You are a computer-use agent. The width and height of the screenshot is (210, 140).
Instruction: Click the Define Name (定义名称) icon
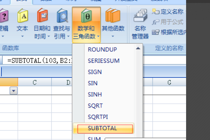pos(156,12)
